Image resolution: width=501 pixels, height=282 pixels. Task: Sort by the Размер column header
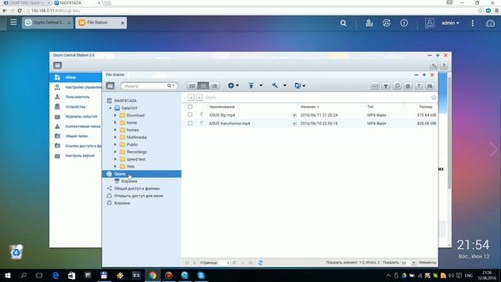[x=426, y=107]
